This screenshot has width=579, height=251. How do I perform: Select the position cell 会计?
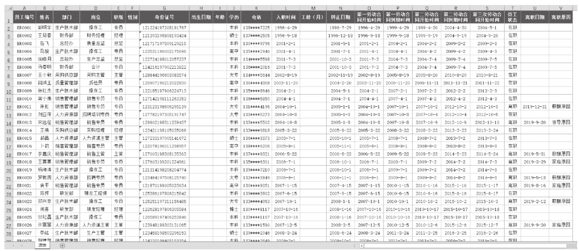(96, 67)
